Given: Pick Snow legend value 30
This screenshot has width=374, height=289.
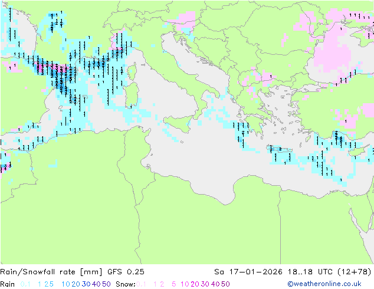Looking at the screenshot, I should [205, 284].
